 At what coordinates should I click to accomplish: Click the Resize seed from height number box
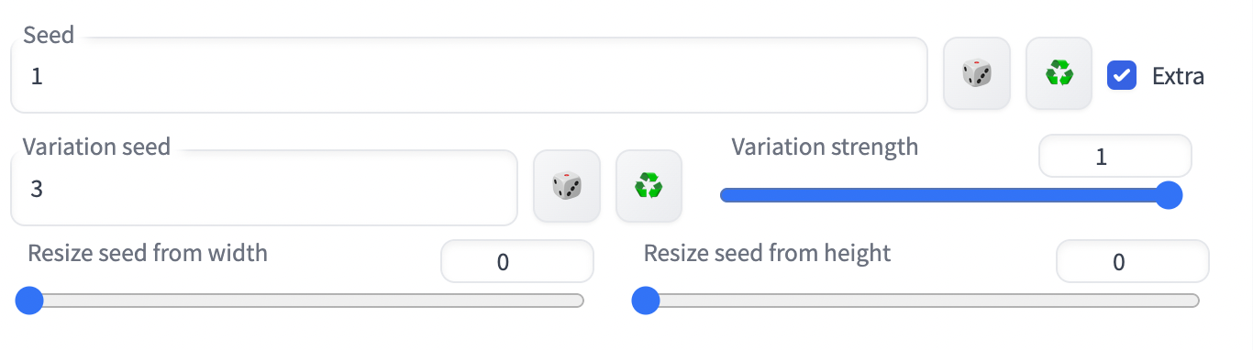1132,262
